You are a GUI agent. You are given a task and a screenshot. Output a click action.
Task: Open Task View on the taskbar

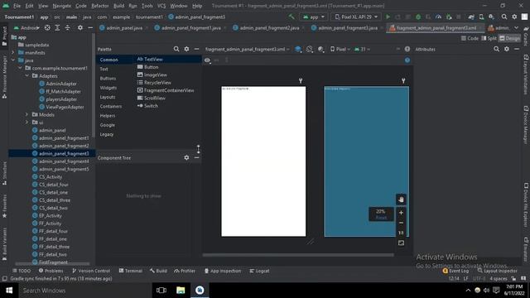pyautogui.click(x=161, y=291)
